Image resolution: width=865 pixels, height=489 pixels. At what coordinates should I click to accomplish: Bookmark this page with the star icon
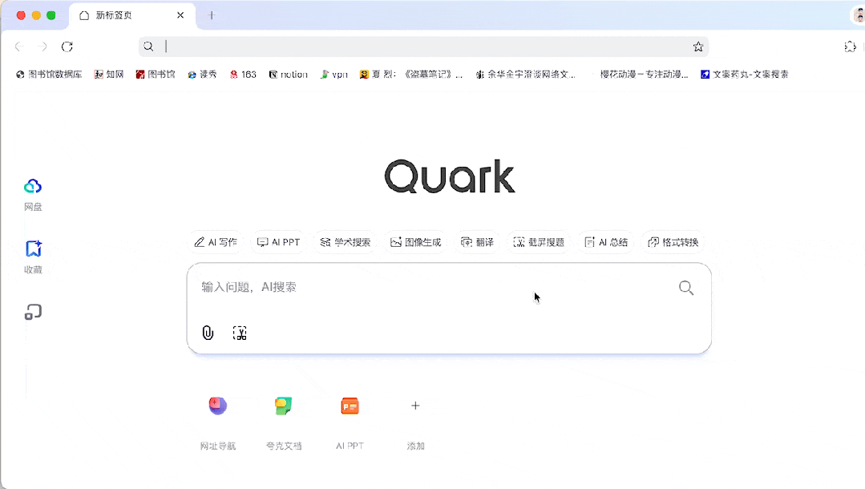(x=697, y=46)
